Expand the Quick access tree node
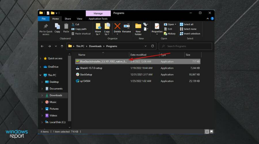This screenshot has height=144, width=259. click(x=40, y=58)
